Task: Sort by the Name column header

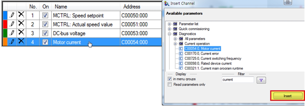Action: (86, 7)
